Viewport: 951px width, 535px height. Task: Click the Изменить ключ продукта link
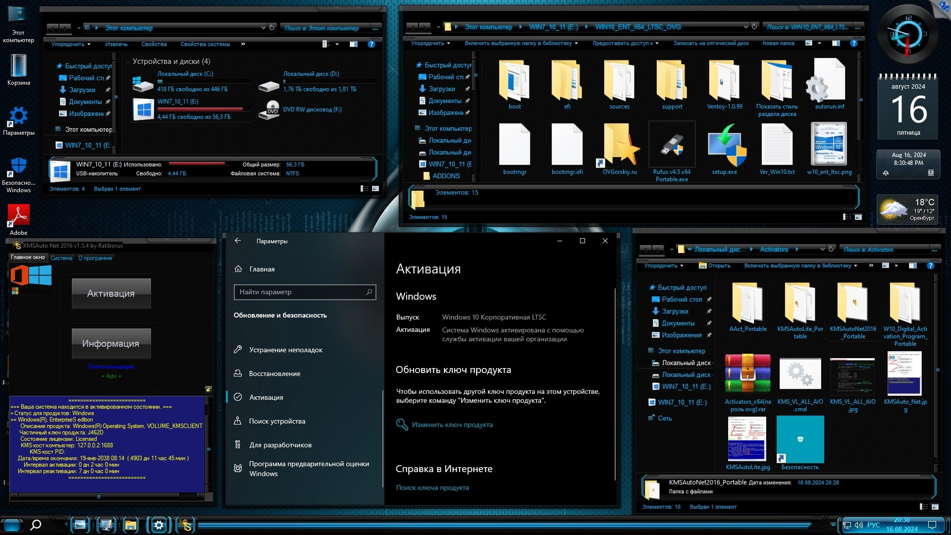click(452, 425)
